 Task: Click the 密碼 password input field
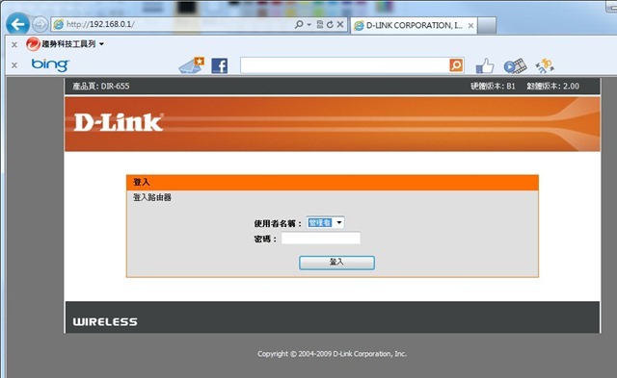pyautogui.click(x=321, y=238)
